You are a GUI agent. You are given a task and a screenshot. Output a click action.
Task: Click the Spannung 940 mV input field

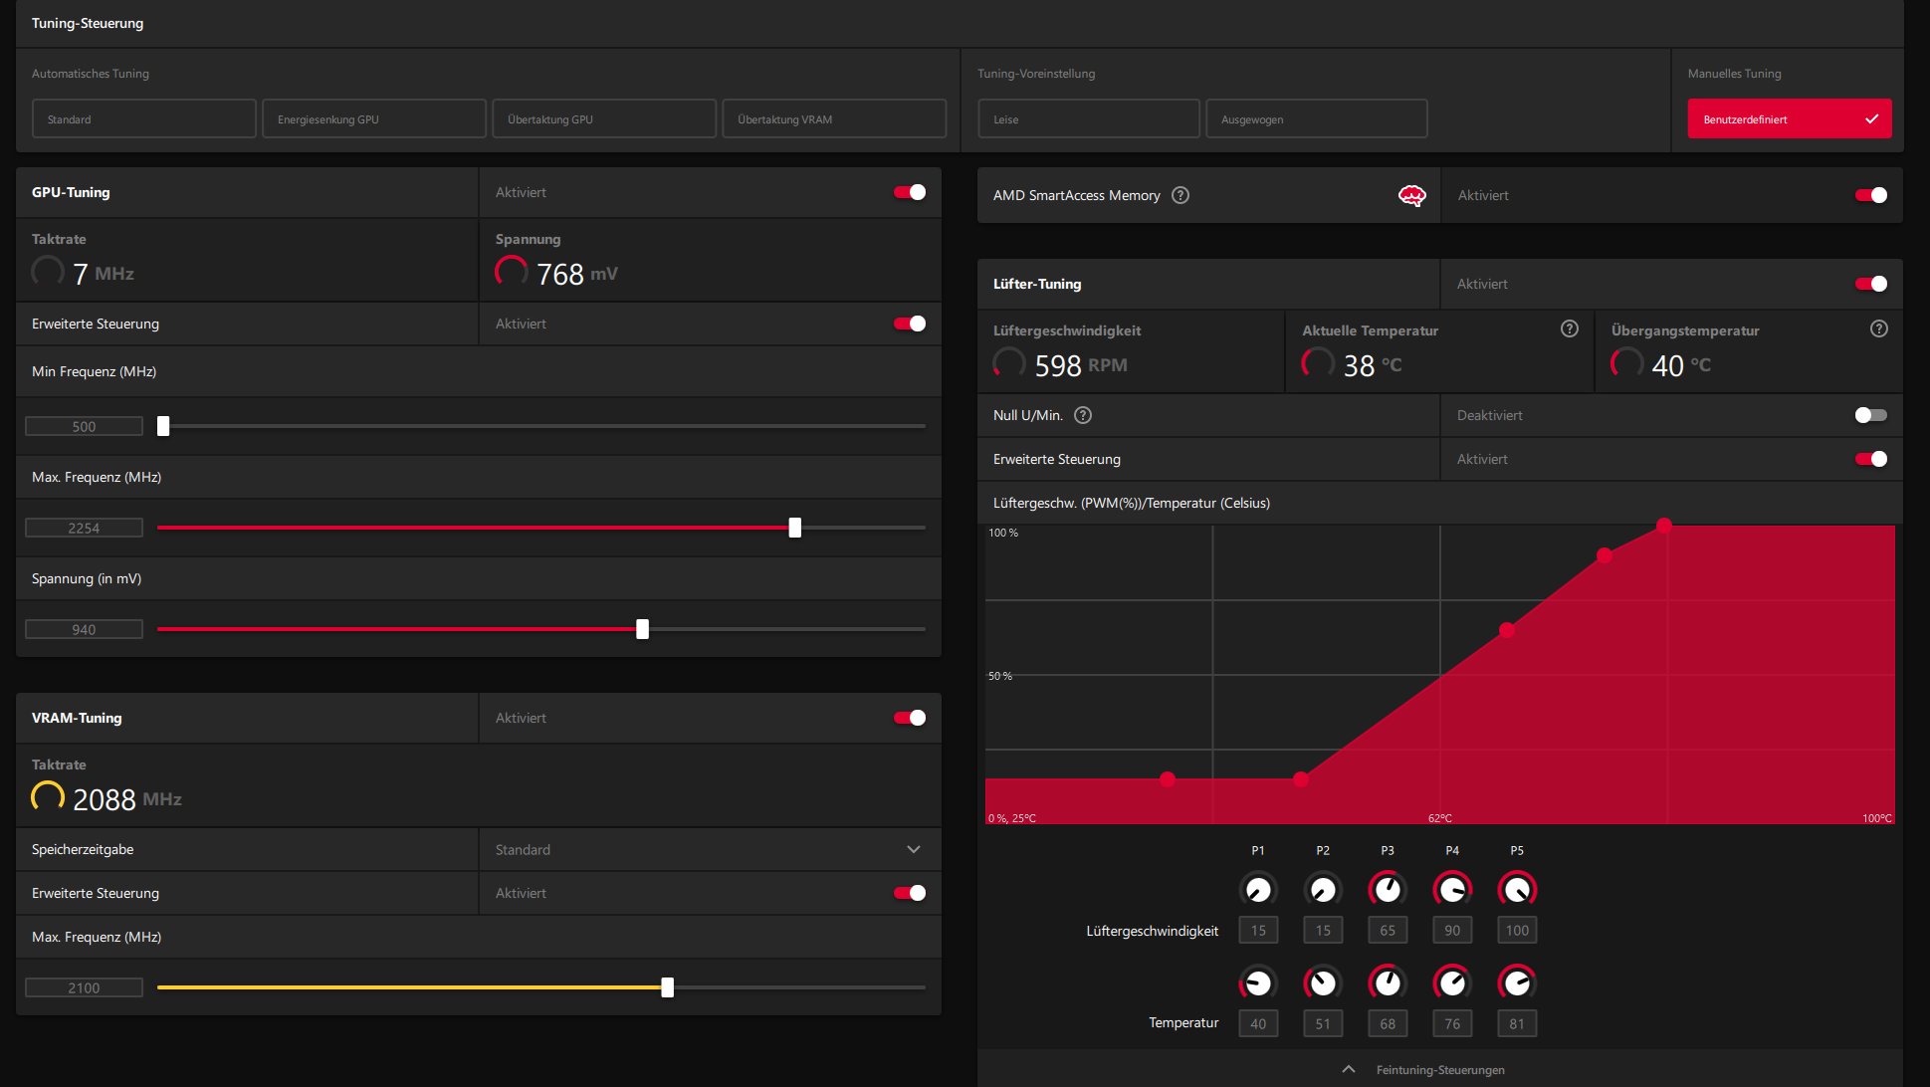point(84,629)
